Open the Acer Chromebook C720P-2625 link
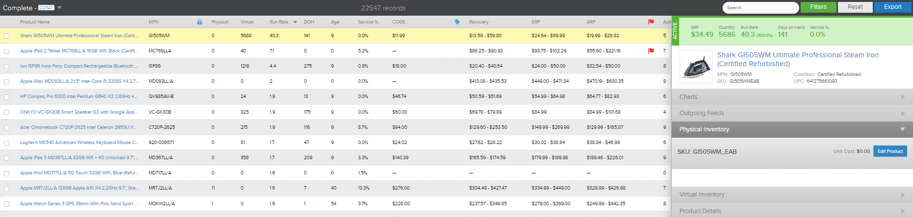Image resolution: width=913 pixels, height=217 pixels. click(x=78, y=127)
